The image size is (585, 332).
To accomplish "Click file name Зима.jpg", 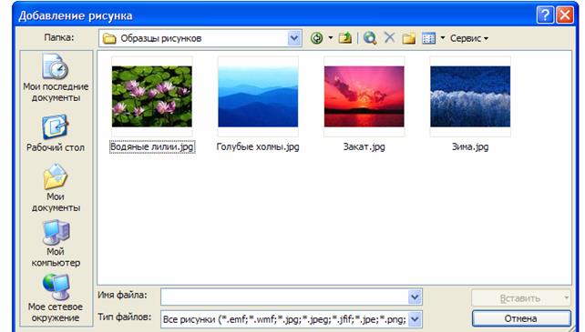I will (470, 146).
